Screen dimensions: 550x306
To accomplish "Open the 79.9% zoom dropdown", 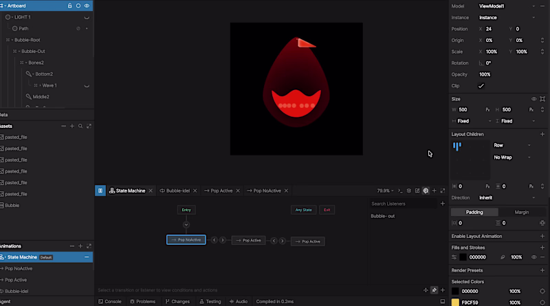I will 385,190.
